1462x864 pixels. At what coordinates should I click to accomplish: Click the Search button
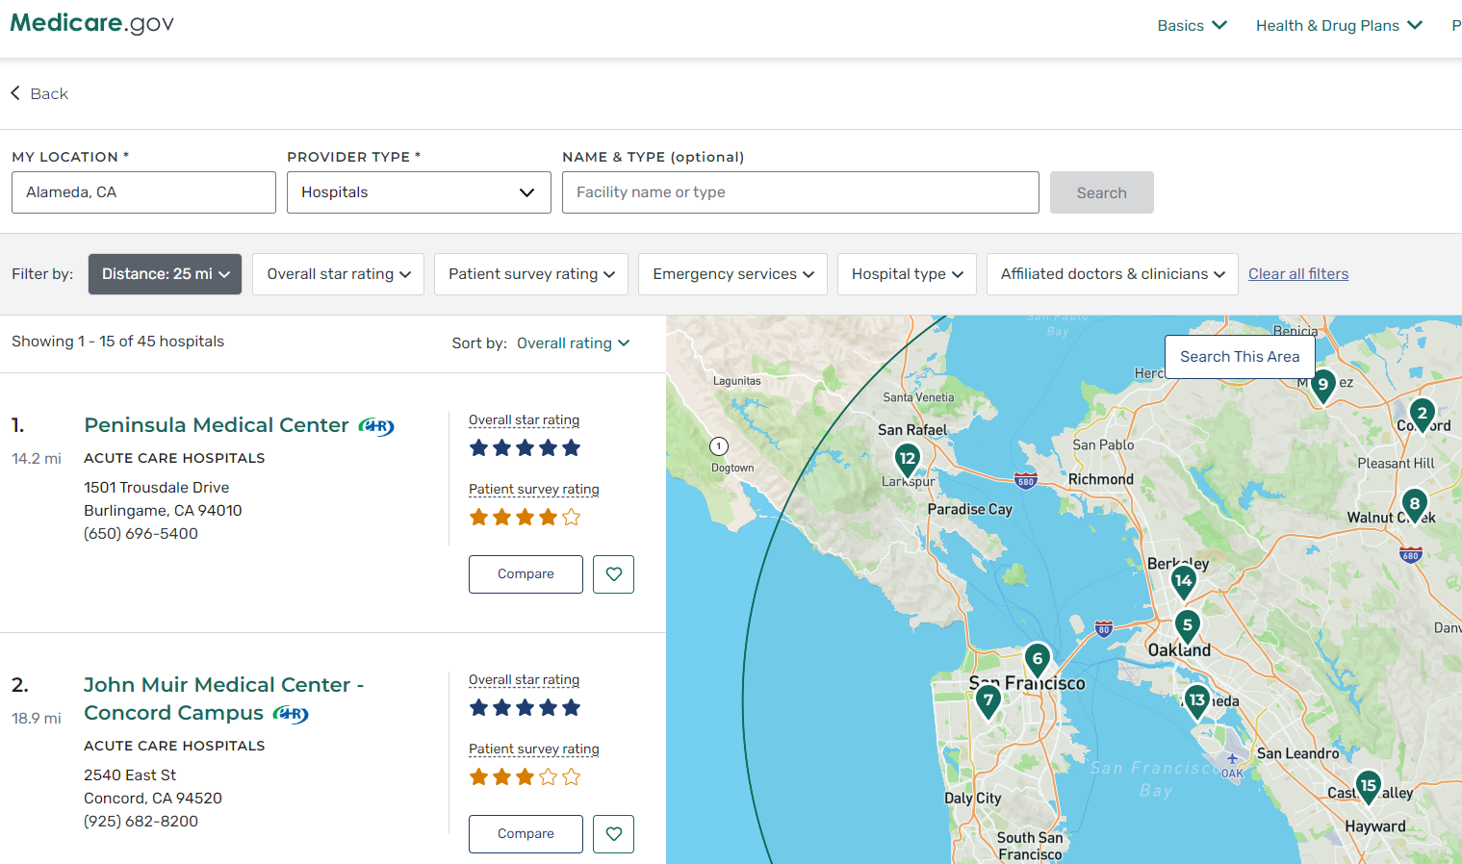tap(1101, 192)
